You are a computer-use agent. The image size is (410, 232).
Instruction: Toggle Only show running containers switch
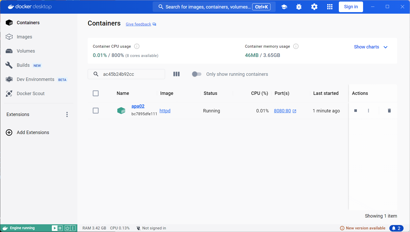click(x=197, y=74)
